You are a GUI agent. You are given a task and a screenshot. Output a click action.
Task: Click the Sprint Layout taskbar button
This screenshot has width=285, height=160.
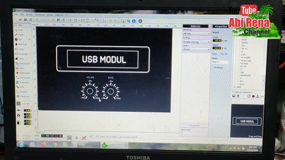[x=114, y=145]
